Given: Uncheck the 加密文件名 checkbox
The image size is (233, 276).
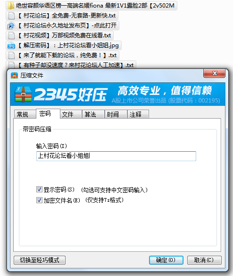Looking at the screenshot, I should (x=39, y=200).
